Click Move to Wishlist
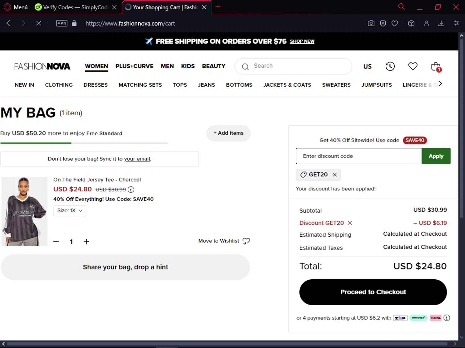The width and height of the screenshot is (465, 348). [224, 241]
